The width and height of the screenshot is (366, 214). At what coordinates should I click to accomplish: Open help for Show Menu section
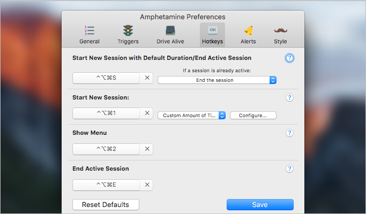click(289, 133)
